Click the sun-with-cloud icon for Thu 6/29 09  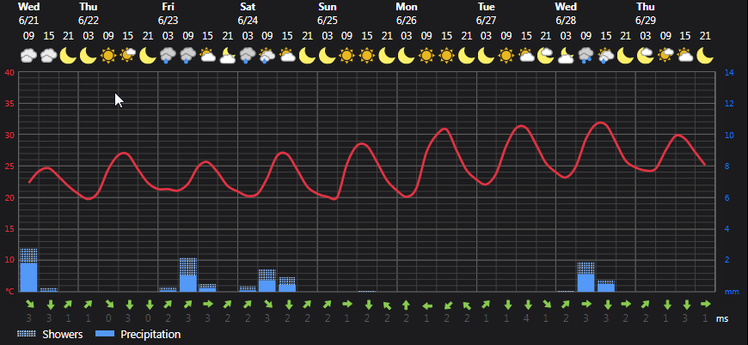coord(665,56)
